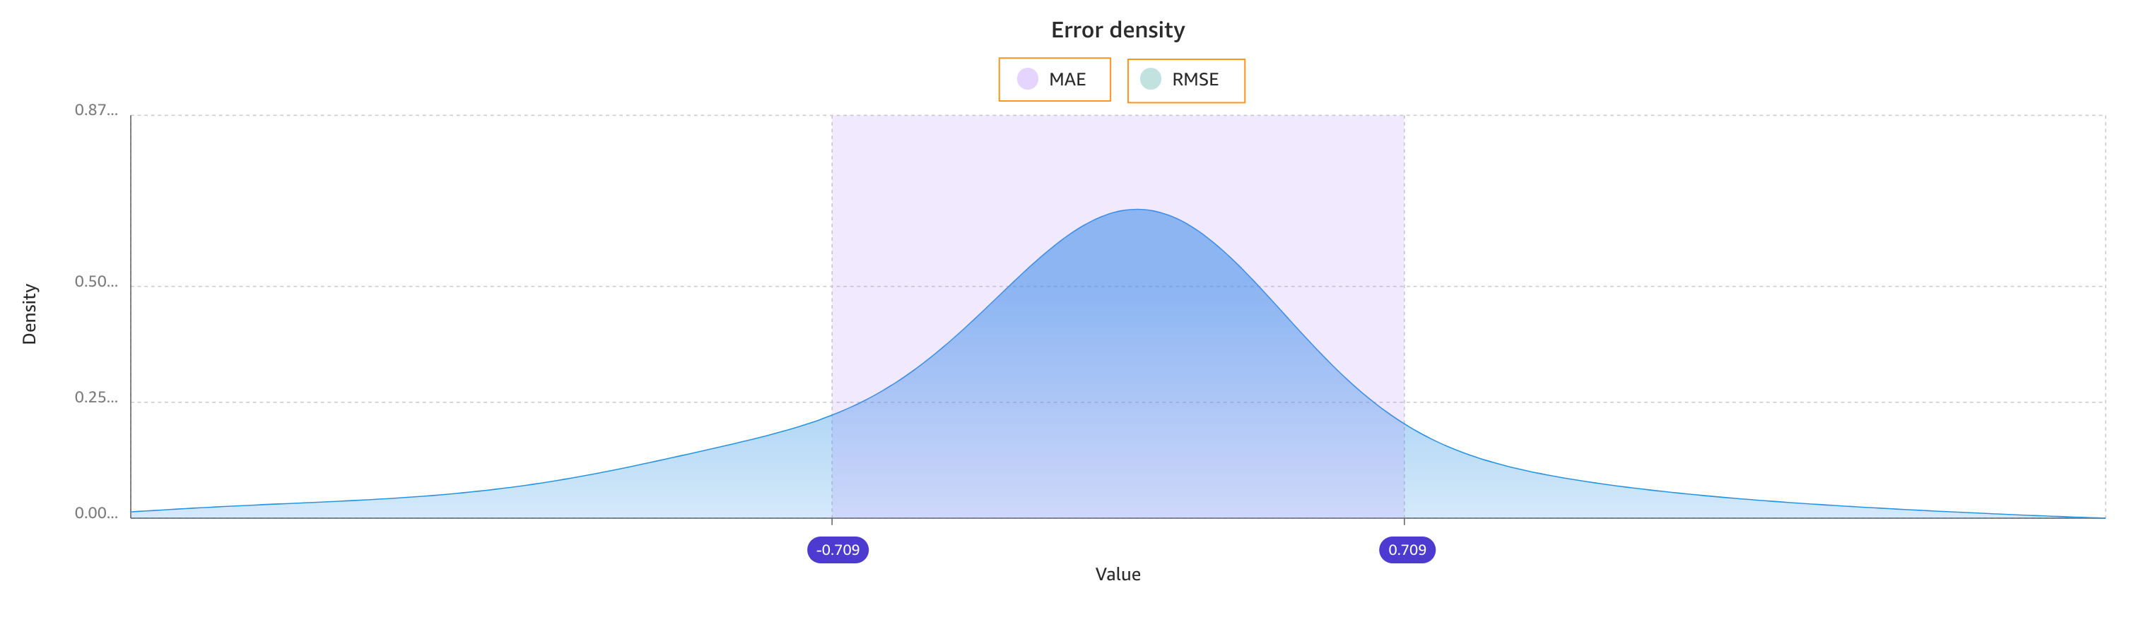This screenshot has width=2129, height=617.
Task: Select the 0.709 value marker badge
Action: [x=1407, y=549]
